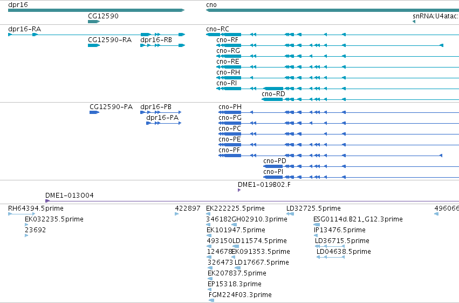This screenshot has height=303, width=459.
Task: Click the EK091353.5prime EST label
Action: [261, 252]
